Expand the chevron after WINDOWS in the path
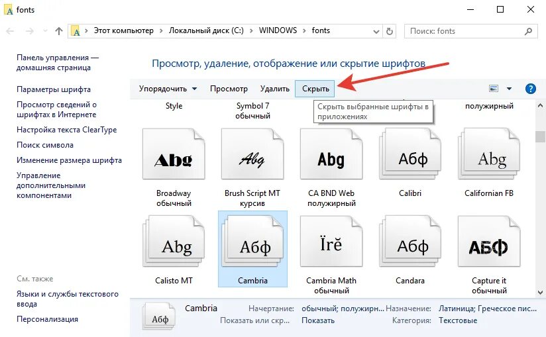The width and height of the screenshot is (546, 337). tap(304, 31)
